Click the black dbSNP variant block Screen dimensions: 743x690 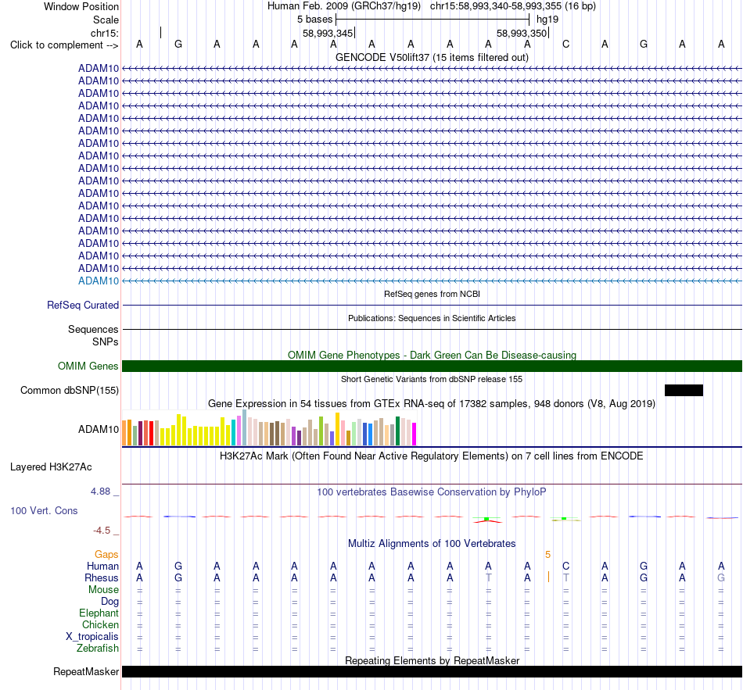[x=684, y=390]
